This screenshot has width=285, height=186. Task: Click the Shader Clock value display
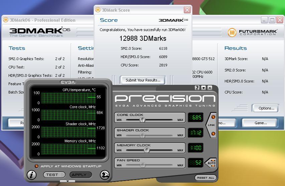tap(195, 133)
